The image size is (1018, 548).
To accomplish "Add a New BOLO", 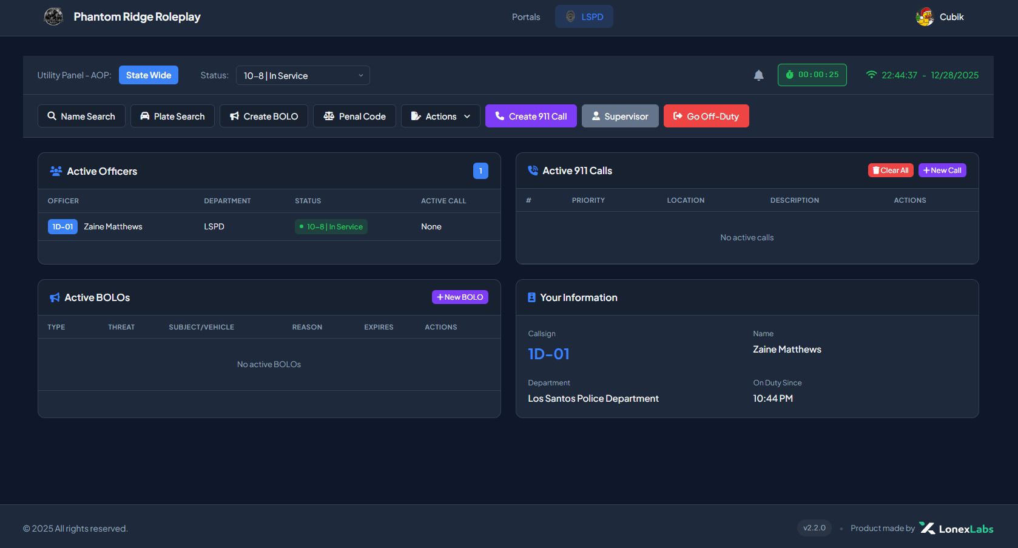I will [x=460, y=297].
